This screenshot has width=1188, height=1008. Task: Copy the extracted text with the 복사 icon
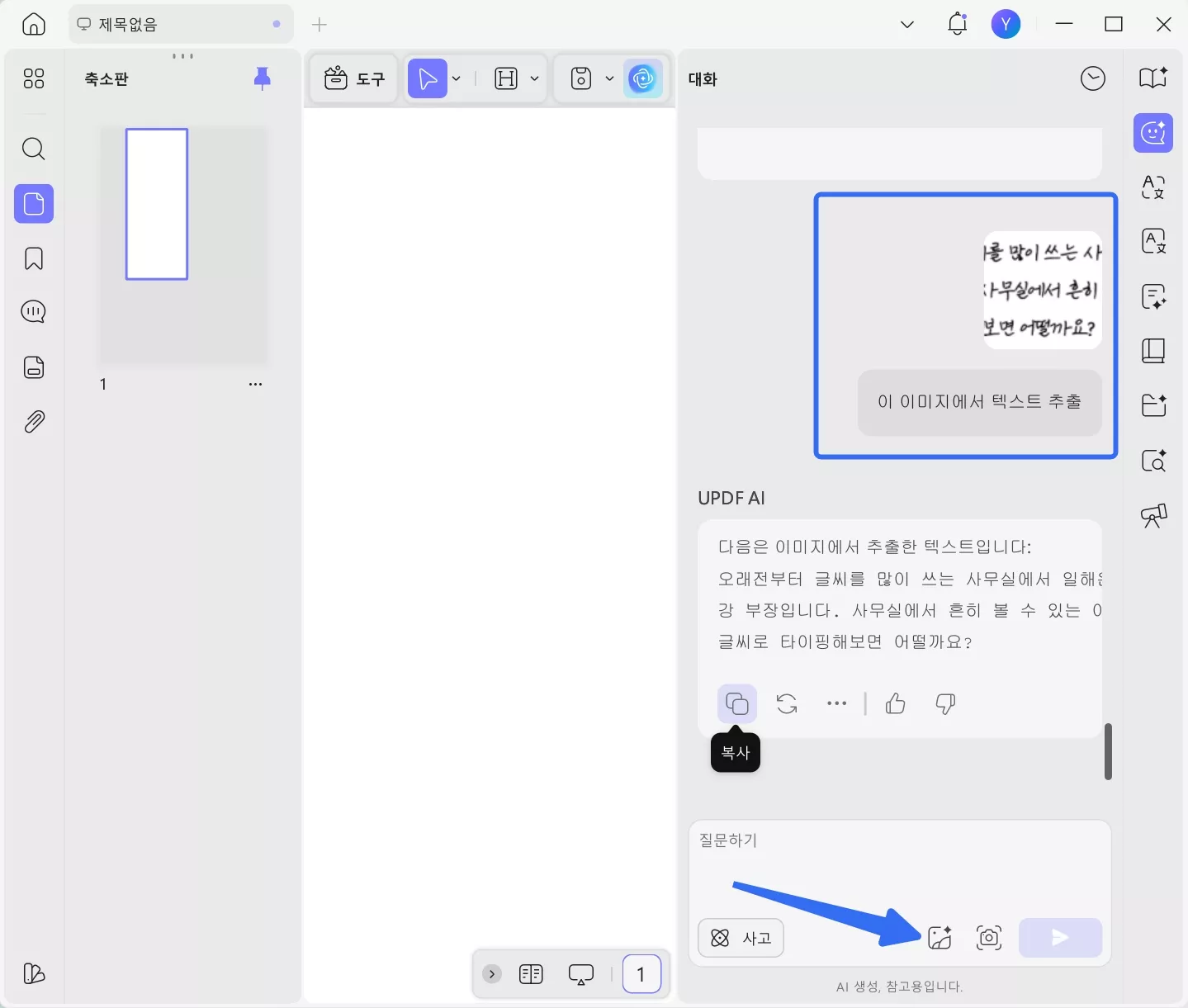[x=736, y=703]
